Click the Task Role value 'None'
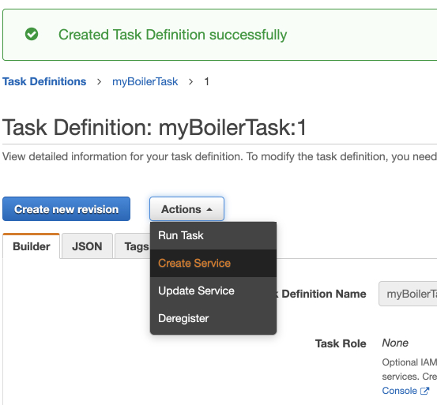Image resolution: width=437 pixels, height=405 pixels. [395, 343]
